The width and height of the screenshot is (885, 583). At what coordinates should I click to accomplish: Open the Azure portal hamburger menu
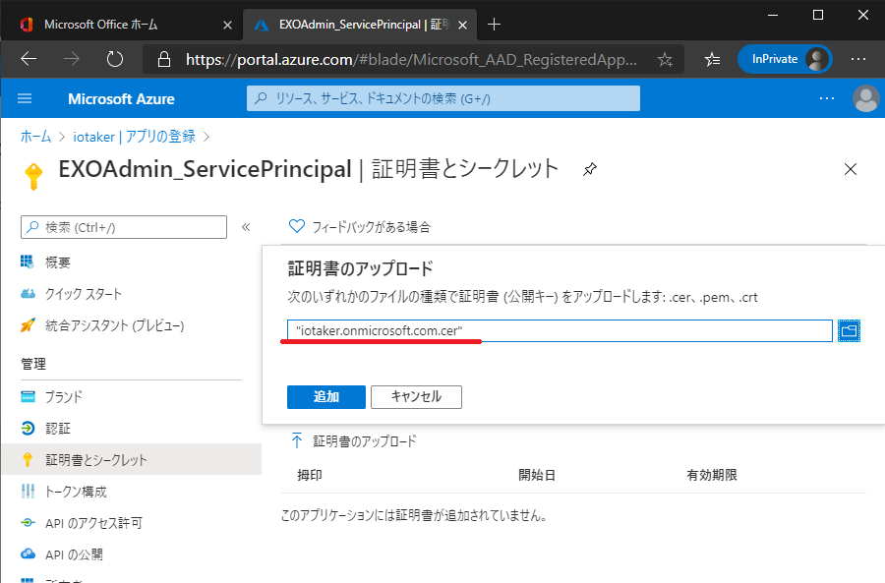click(25, 98)
